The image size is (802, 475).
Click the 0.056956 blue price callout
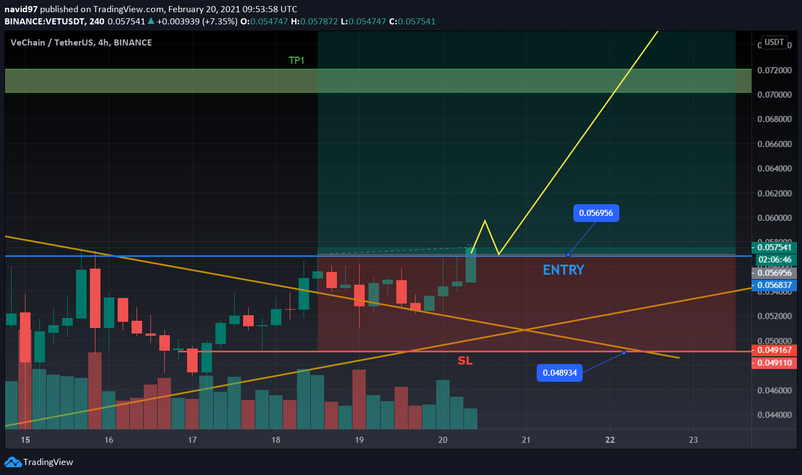click(596, 213)
